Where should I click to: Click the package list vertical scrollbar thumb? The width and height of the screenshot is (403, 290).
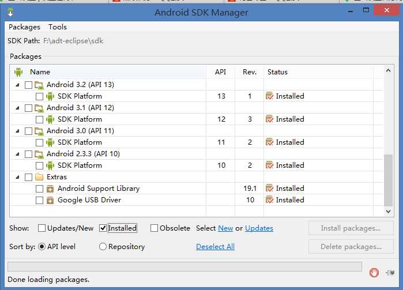(x=389, y=180)
